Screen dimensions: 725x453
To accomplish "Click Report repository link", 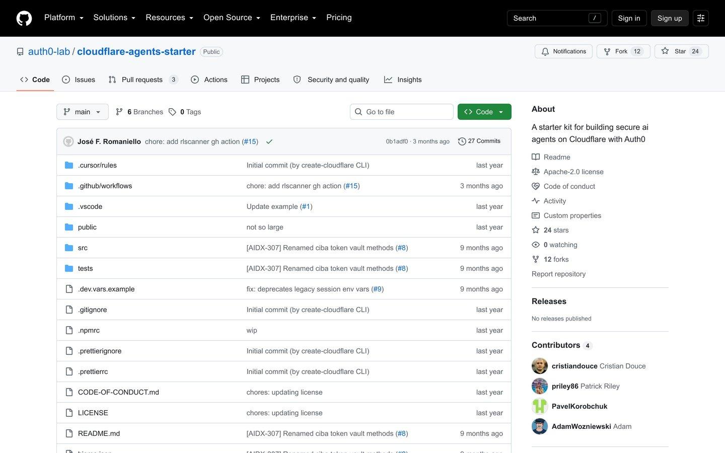I will pyautogui.click(x=558, y=274).
